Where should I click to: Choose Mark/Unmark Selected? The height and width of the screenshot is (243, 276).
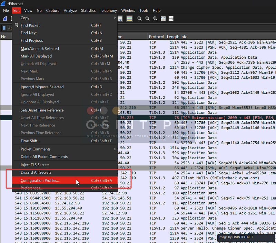65,49
